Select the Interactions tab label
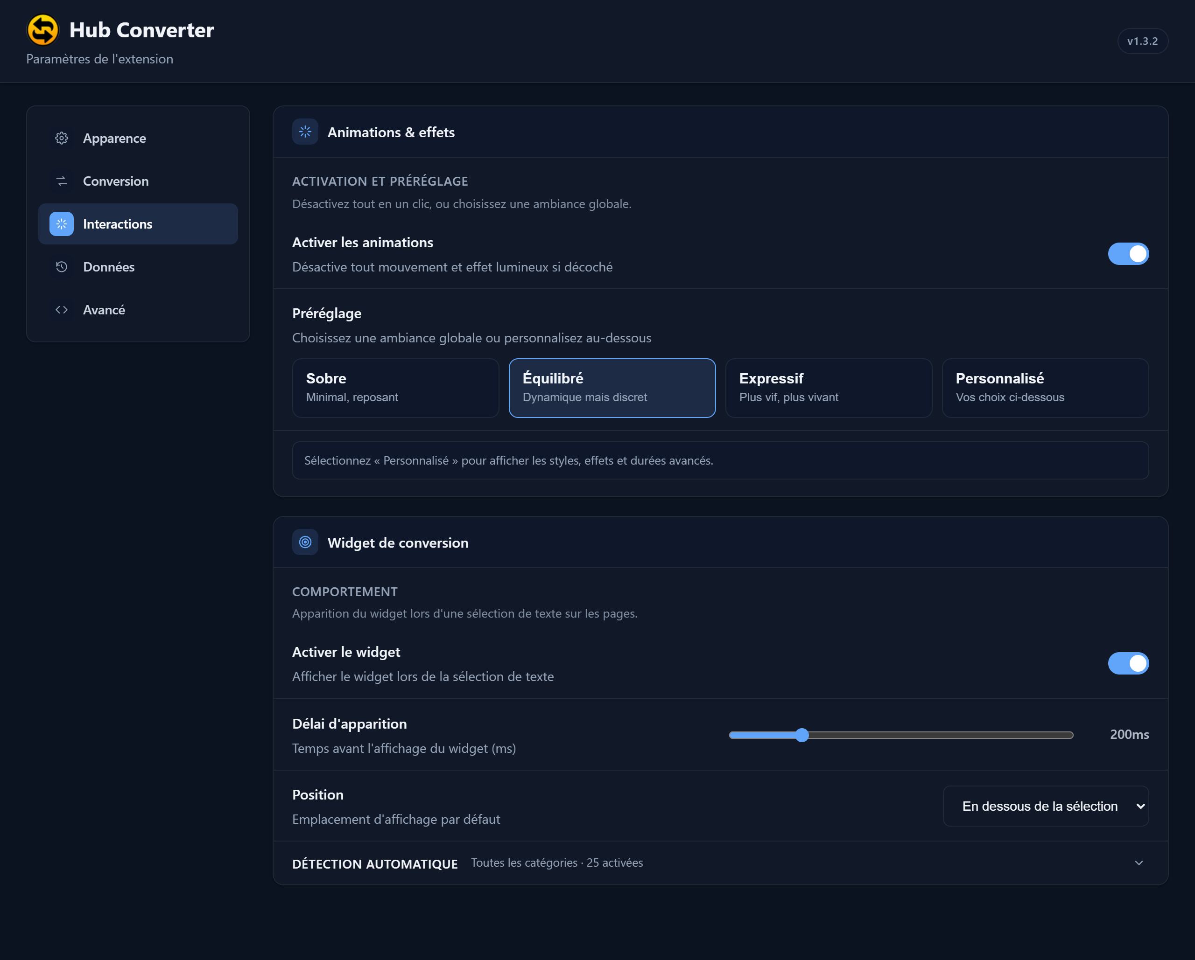1195x960 pixels. [x=118, y=224]
